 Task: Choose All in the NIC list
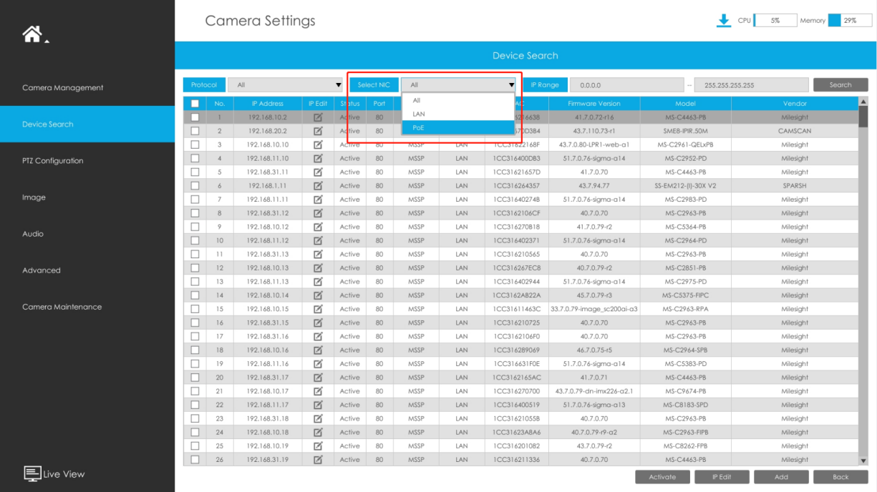tap(458, 100)
